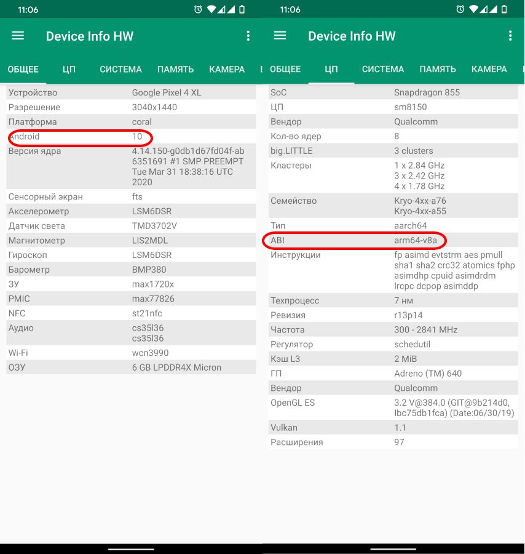
Task: Switch to ОБЩЕЕ tab in left screen
Action: [23, 69]
